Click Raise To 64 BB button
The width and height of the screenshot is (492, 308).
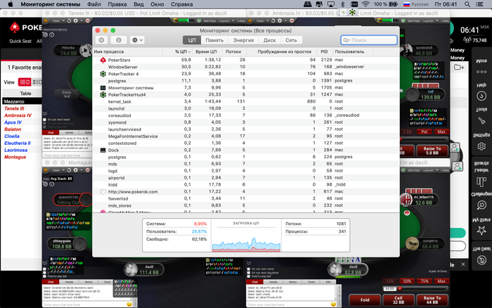pyautogui.click(x=432, y=300)
